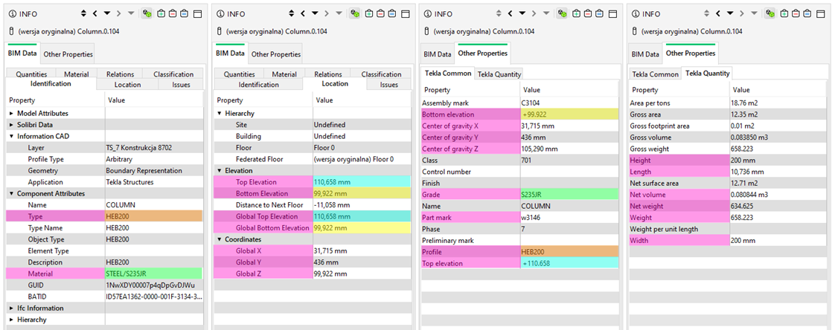Remove from selection basket in the Tekla Quantity panel
The width and height of the screenshot is (835, 330).
point(796,13)
